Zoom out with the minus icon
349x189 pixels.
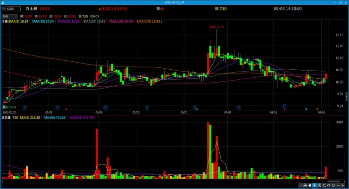[x=338, y=185]
